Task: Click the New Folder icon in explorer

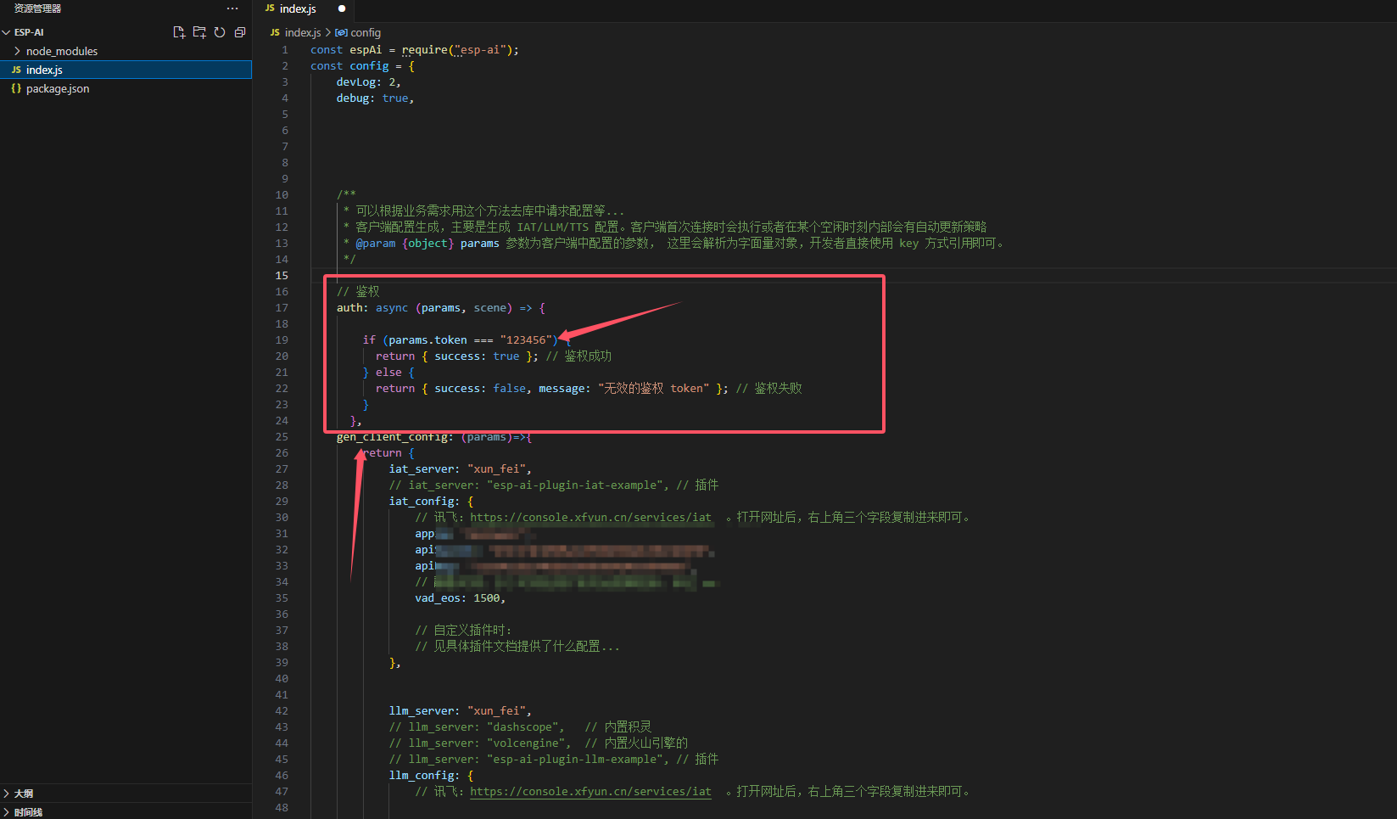Action: 199,32
